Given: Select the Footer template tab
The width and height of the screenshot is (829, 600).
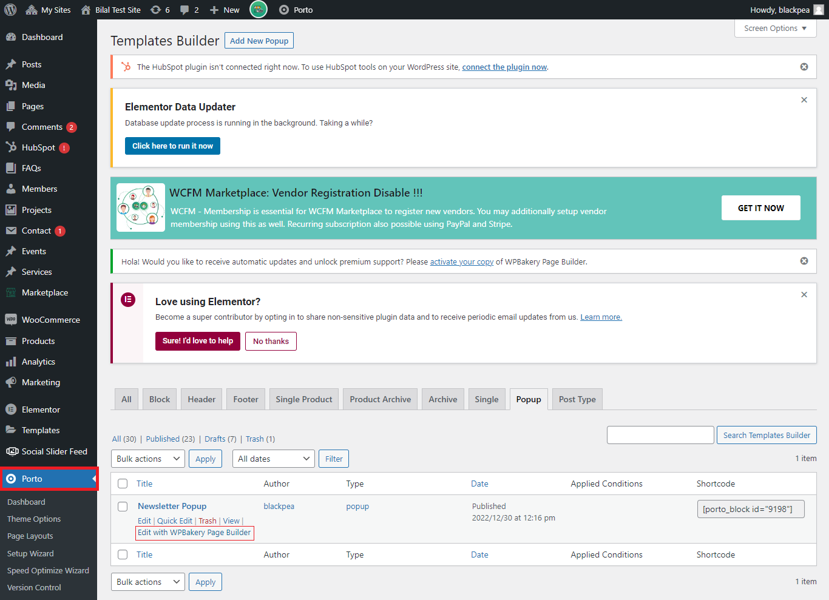Looking at the screenshot, I should coord(246,399).
